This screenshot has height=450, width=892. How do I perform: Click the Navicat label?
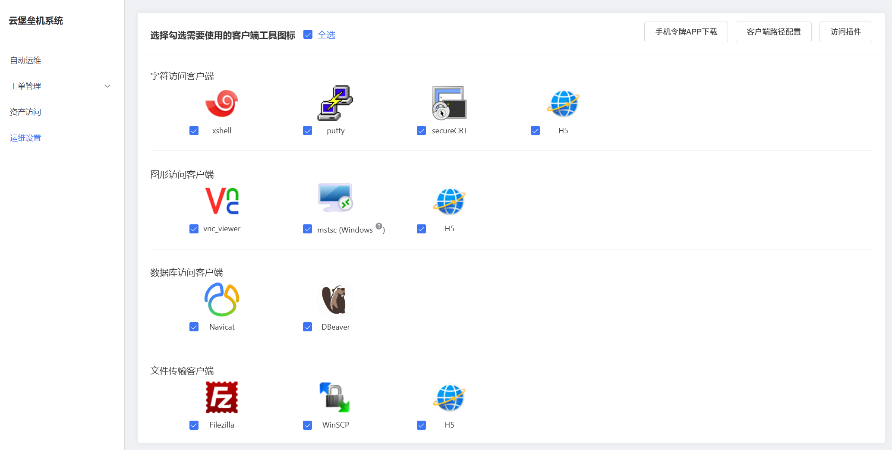[x=222, y=327]
